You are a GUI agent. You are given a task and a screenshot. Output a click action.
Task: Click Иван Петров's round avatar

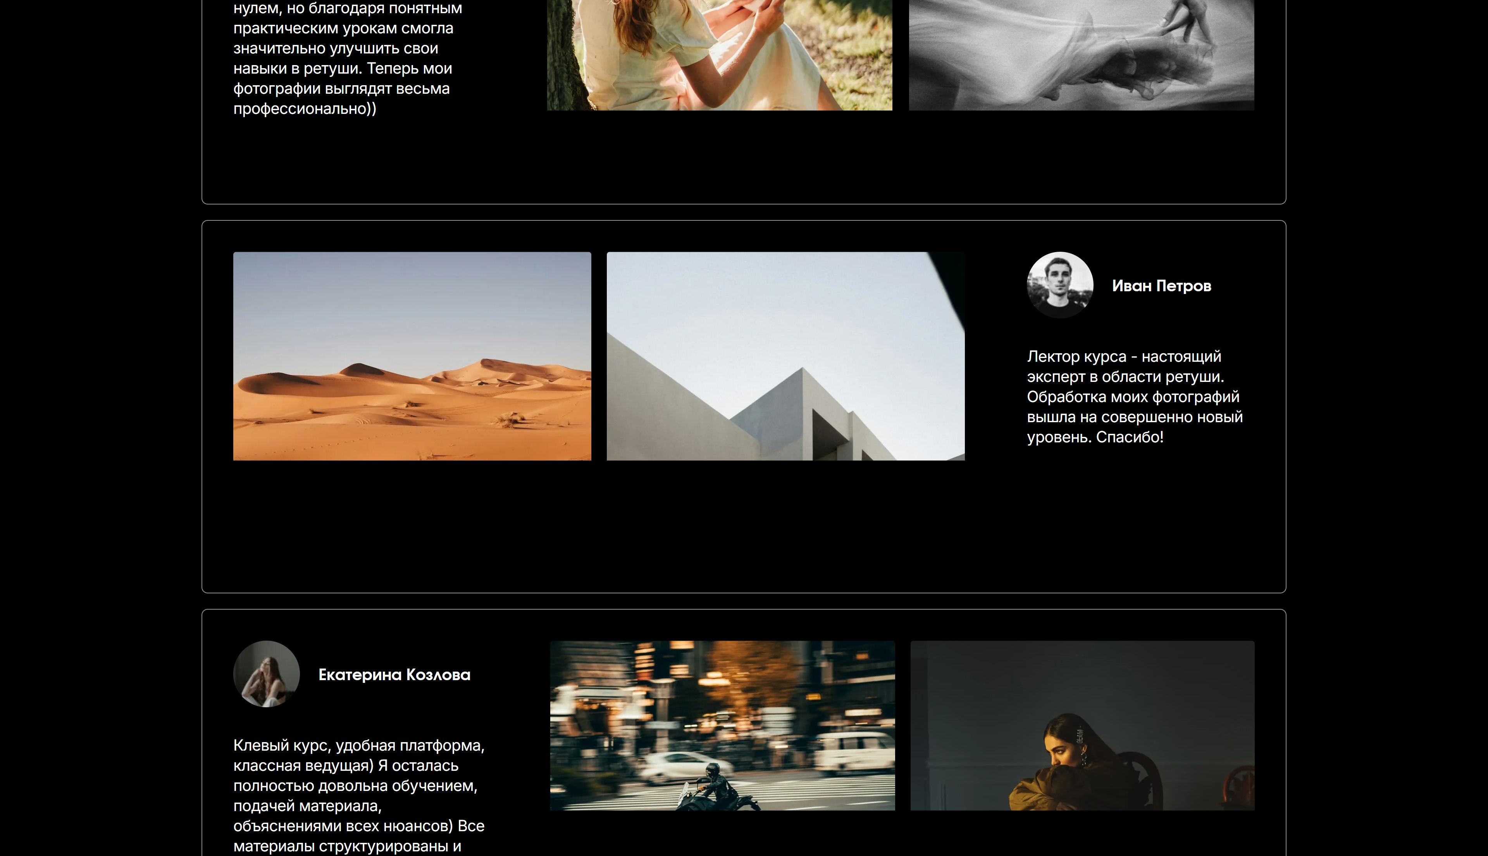[x=1060, y=285]
